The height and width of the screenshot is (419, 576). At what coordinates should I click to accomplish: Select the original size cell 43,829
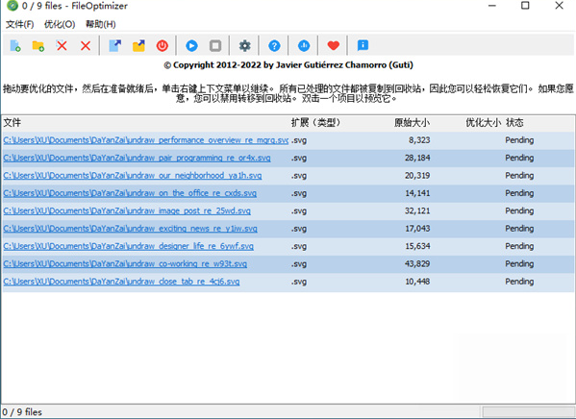pyautogui.click(x=417, y=263)
